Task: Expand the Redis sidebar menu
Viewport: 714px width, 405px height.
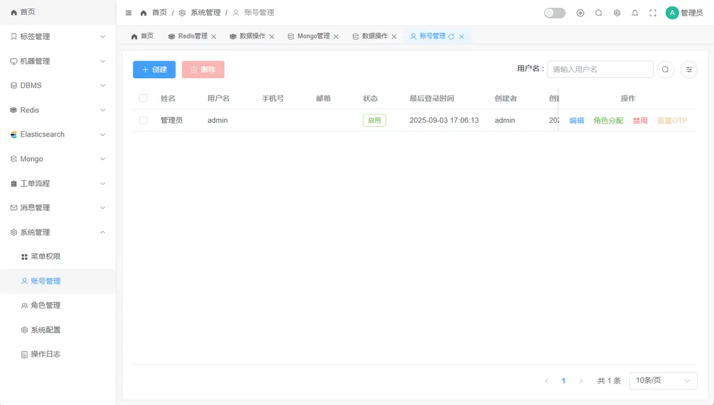Action: click(x=58, y=110)
